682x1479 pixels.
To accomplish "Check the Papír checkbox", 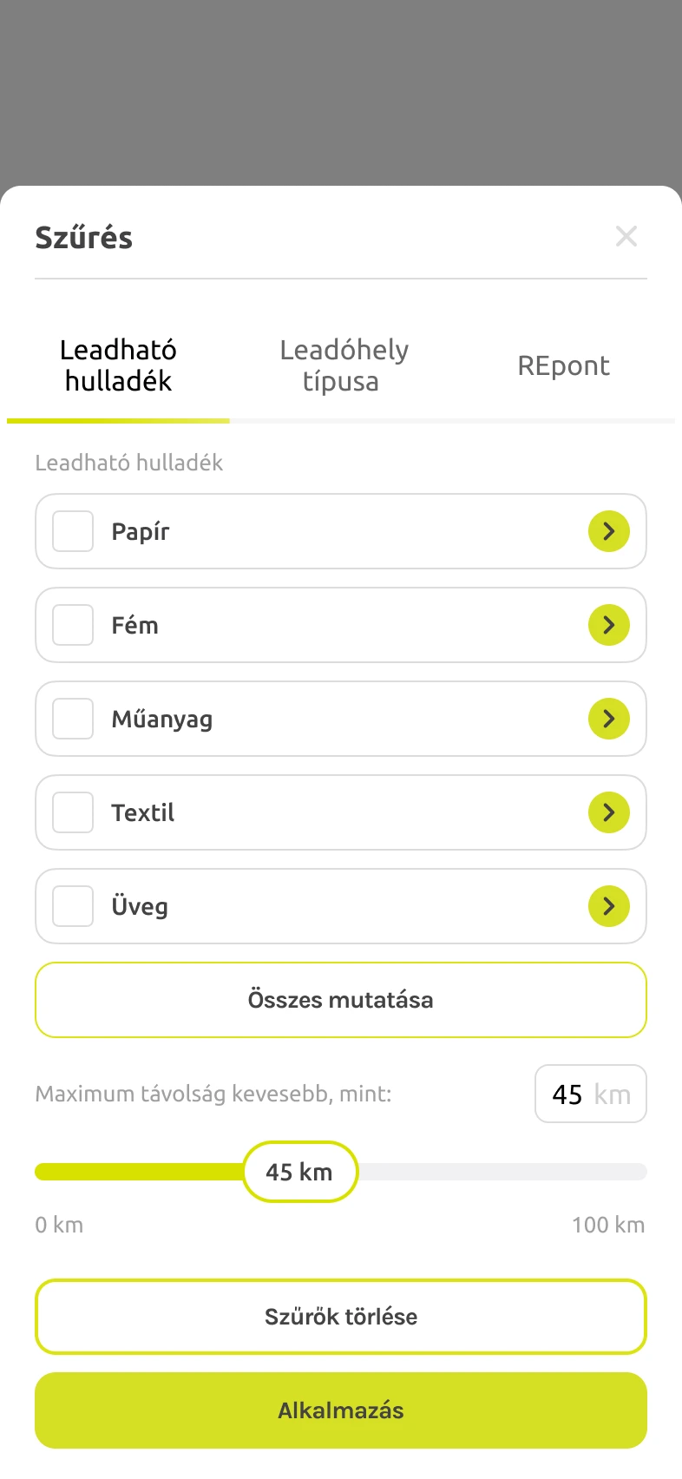I will tap(73, 531).
